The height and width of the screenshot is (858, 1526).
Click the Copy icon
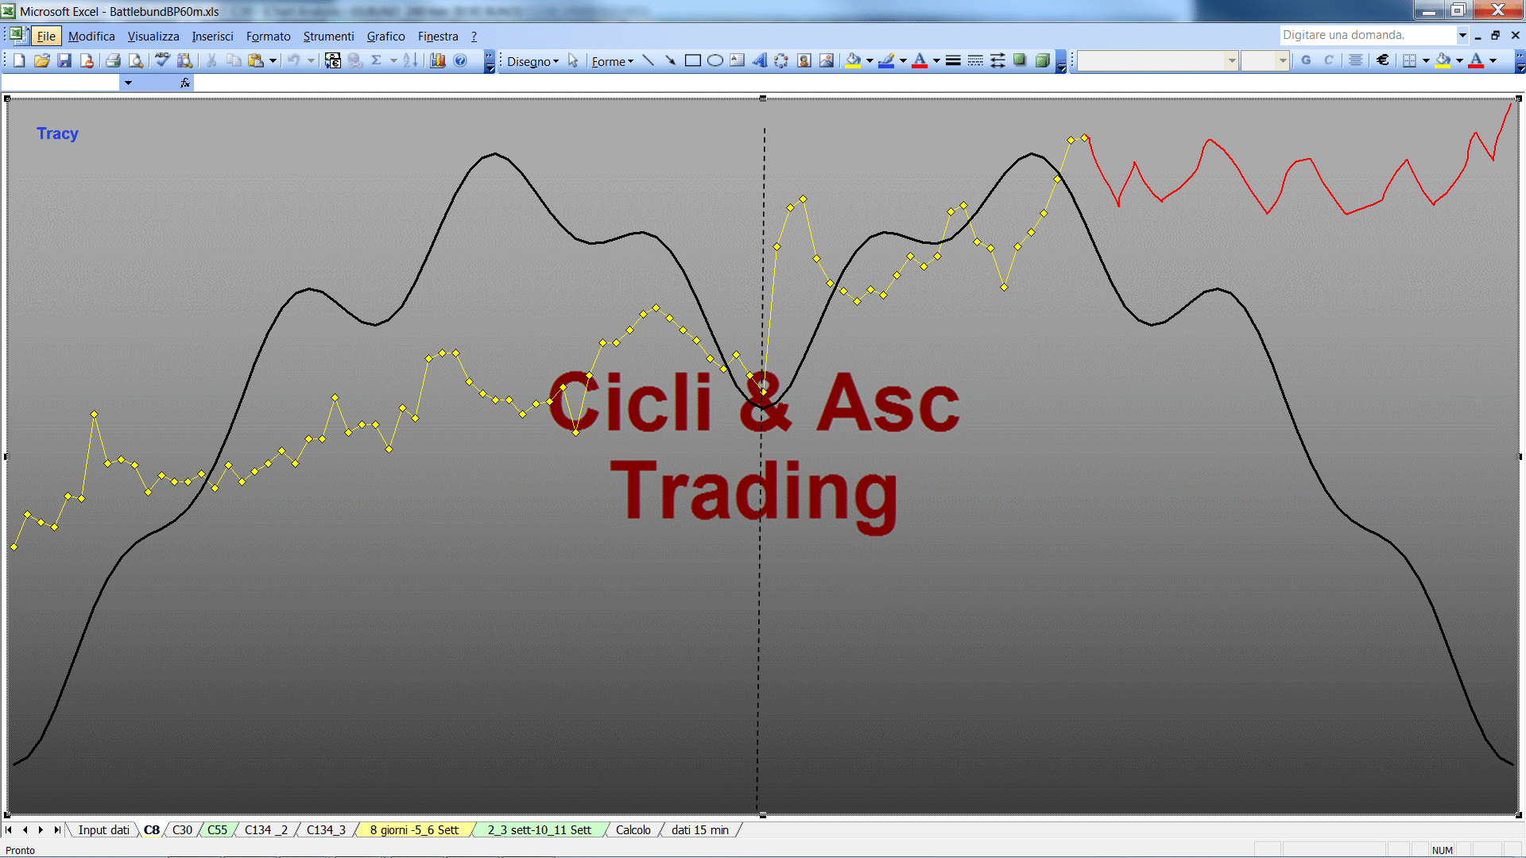click(234, 60)
